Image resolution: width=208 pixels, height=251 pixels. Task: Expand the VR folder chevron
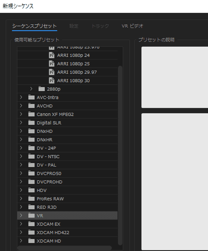(21, 215)
